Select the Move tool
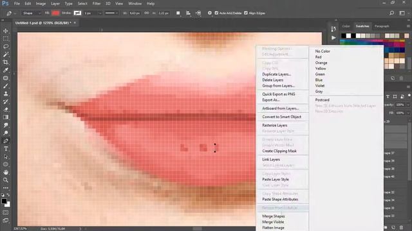 tap(6, 31)
